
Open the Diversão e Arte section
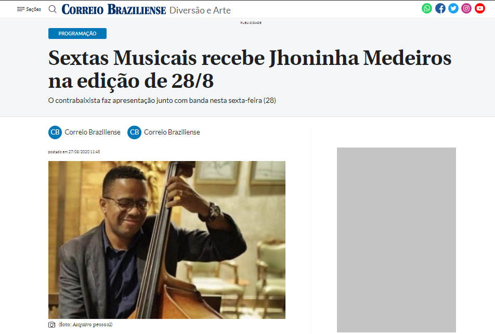click(200, 10)
